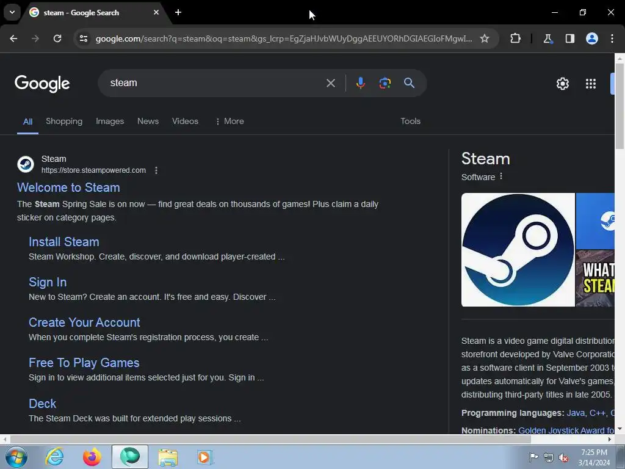Search by image with Google Lens icon
Viewport: 625px width, 469px height.
click(385, 83)
